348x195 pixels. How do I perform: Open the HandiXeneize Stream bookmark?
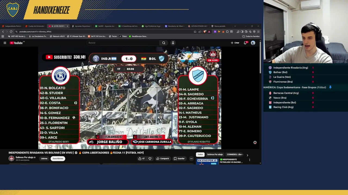[x=138, y=36]
